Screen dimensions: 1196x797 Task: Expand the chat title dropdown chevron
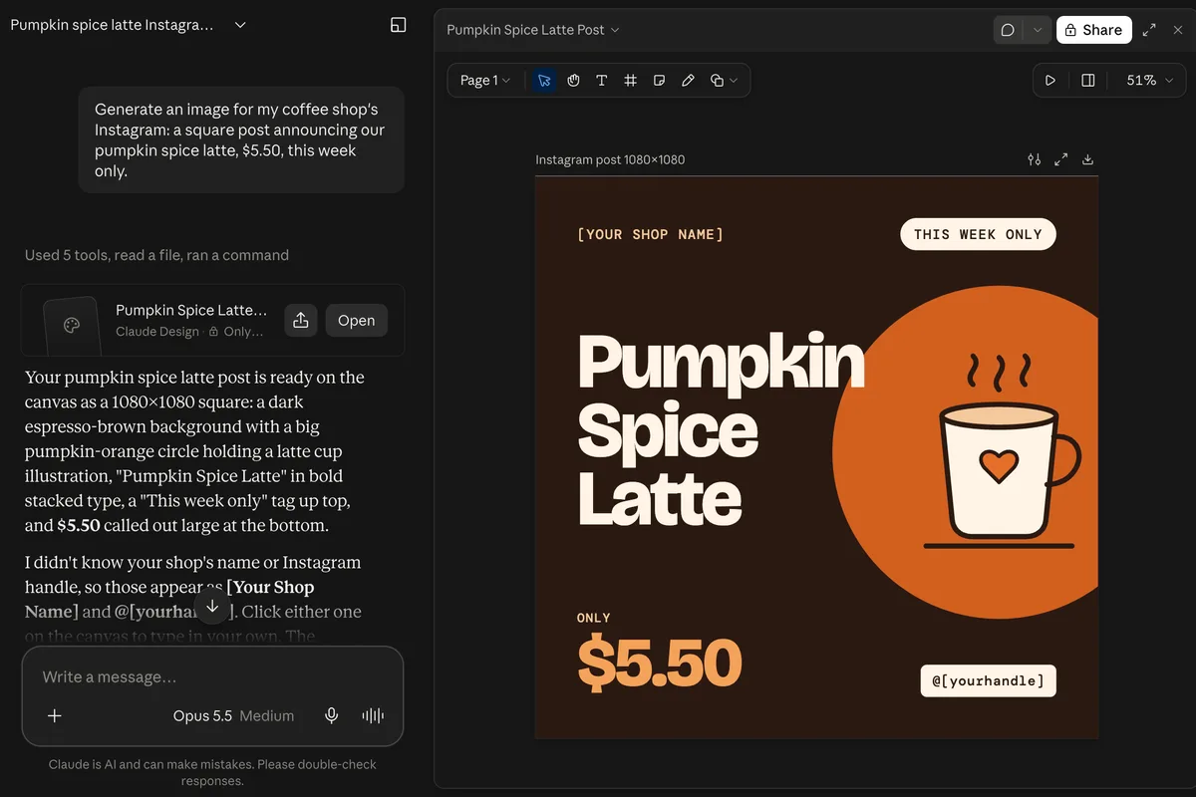click(240, 25)
